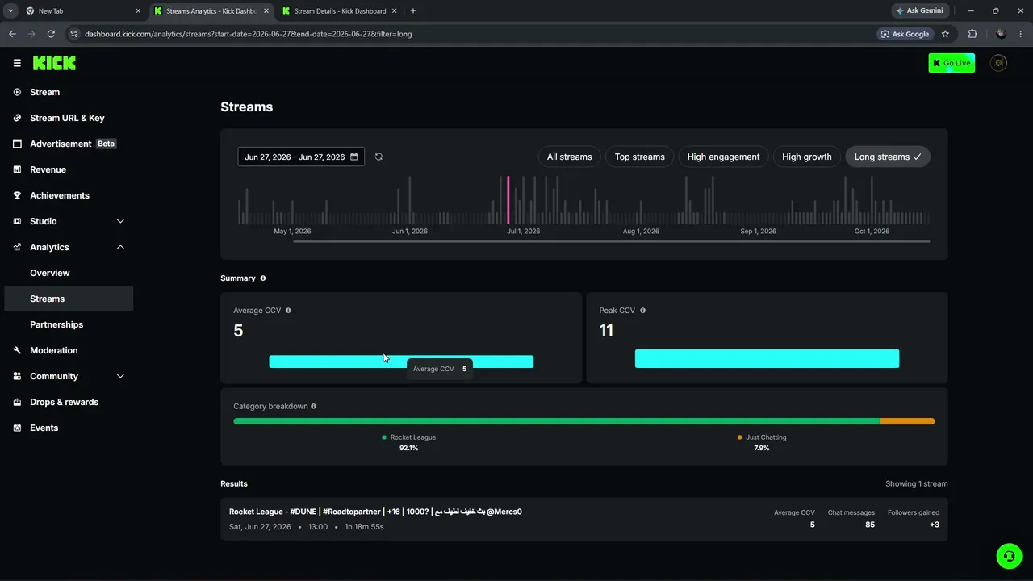Select the High engagement filter

[723, 157]
